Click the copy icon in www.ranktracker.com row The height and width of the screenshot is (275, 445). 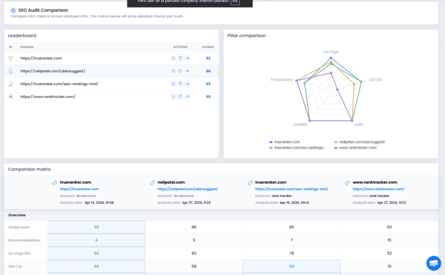tap(181, 97)
